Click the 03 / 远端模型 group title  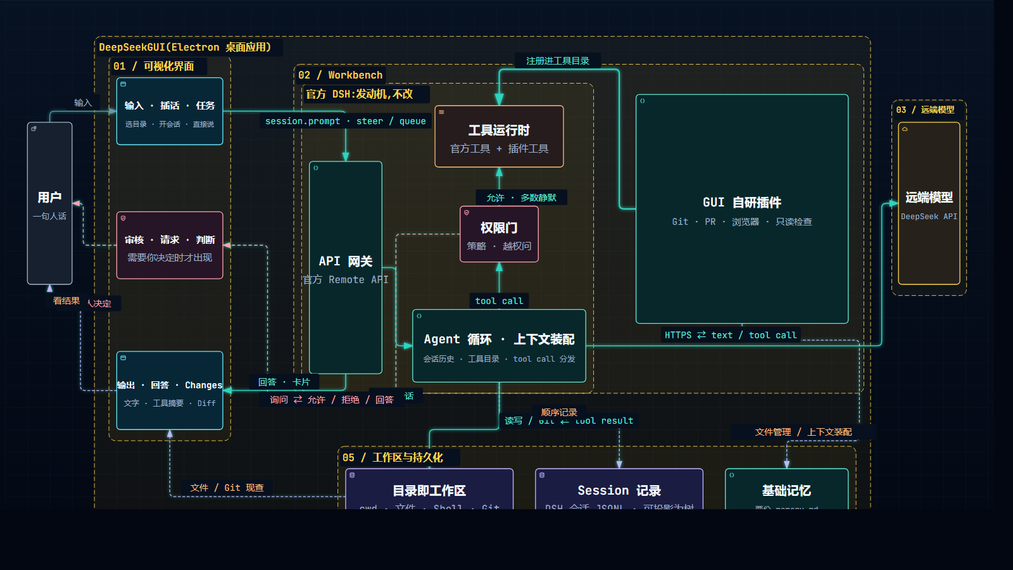coord(925,110)
